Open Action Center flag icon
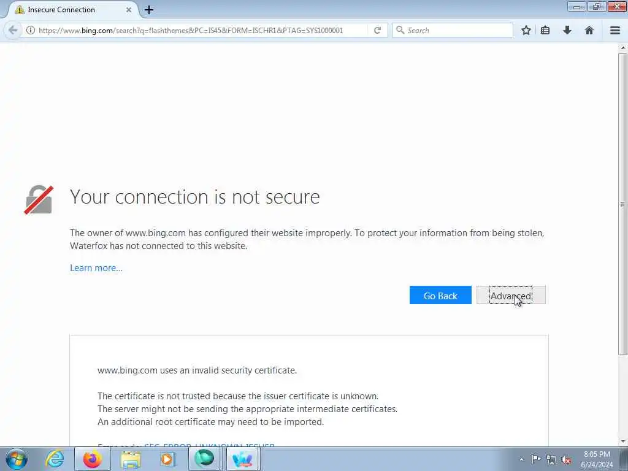The width and height of the screenshot is (628, 471). tap(536, 459)
